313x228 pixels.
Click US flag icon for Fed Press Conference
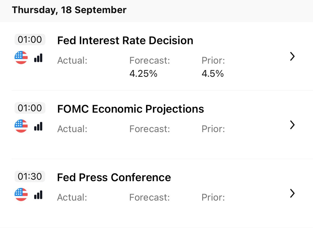pyautogui.click(x=21, y=194)
